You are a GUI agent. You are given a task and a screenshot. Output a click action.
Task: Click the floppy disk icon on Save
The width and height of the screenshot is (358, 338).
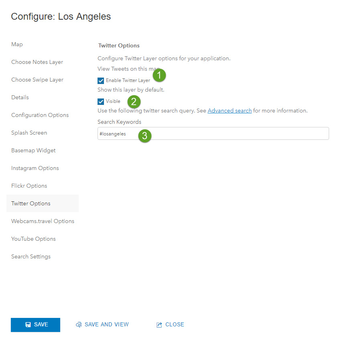click(x=28, y=325)
